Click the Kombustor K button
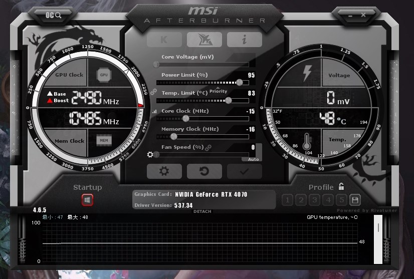Viewport: 414px width, 279px height. click(x=164, y=40)
